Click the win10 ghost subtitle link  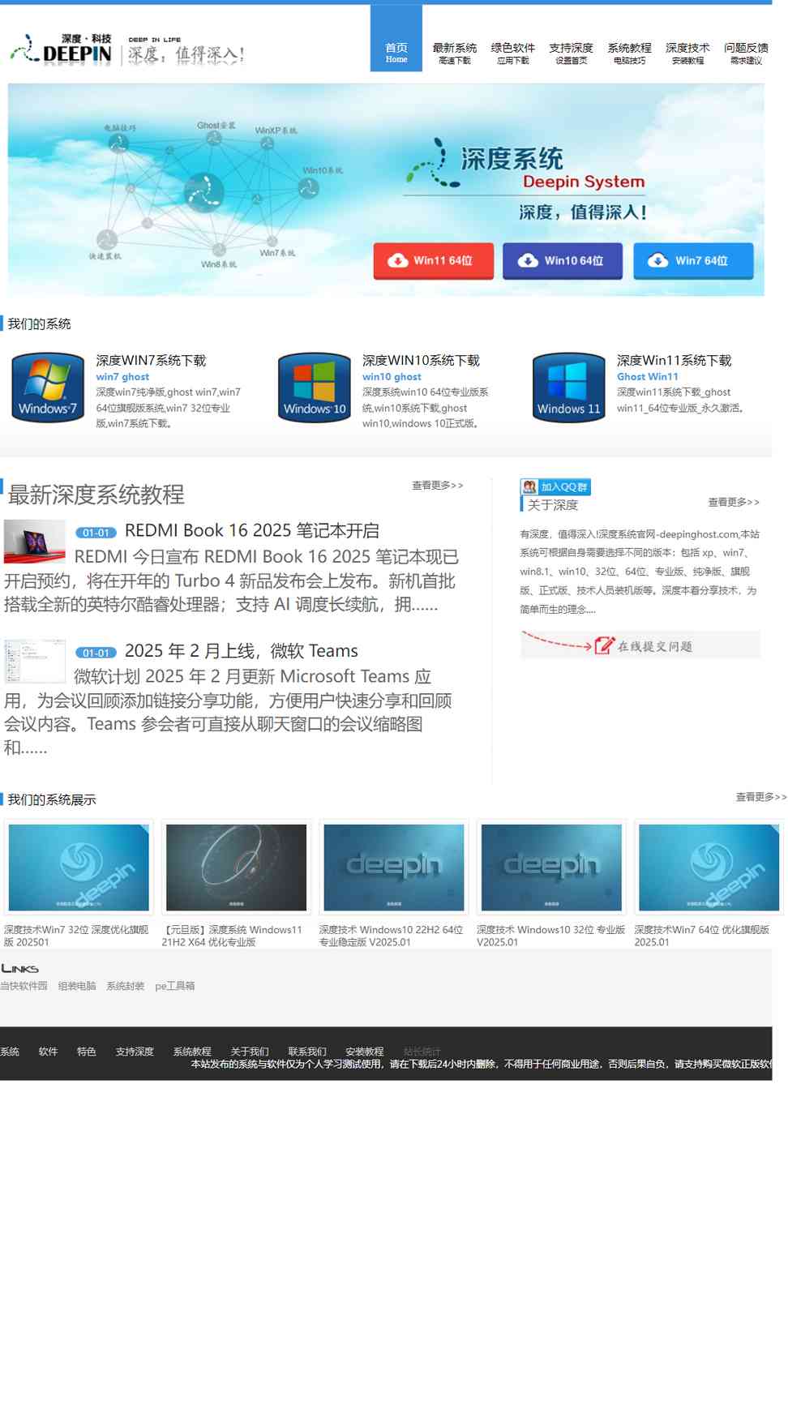tap(392, 377)
